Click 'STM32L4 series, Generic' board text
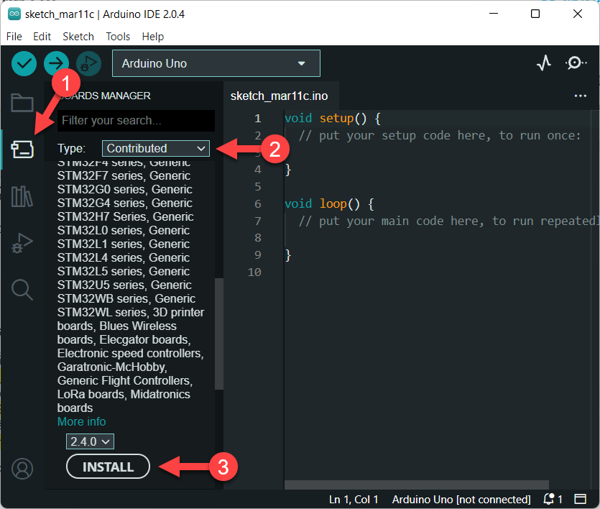Viewport: 600px width, 509px height. [124, 257]
